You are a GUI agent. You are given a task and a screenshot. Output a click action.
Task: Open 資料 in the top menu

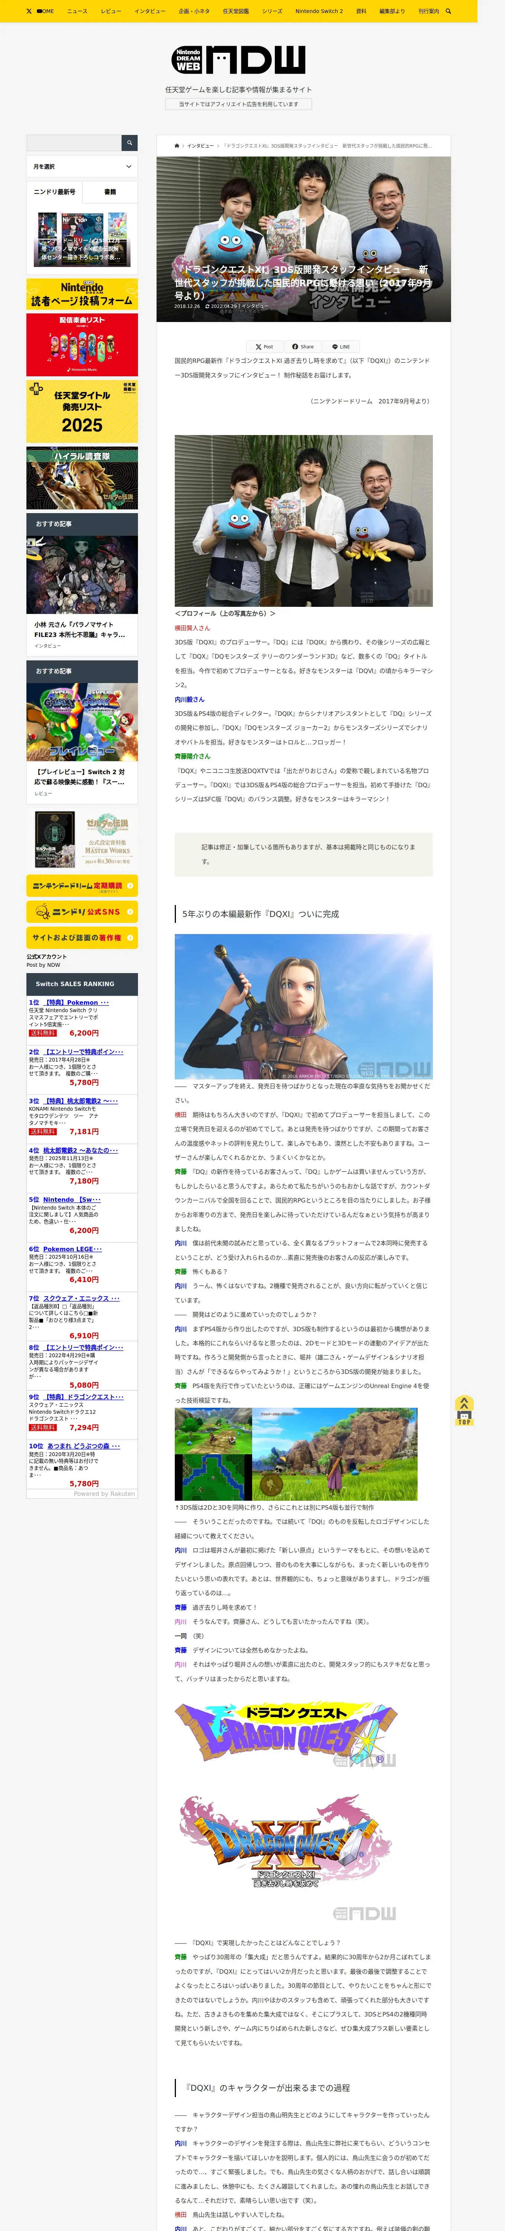pyautogui.click(x=361, y=11)
